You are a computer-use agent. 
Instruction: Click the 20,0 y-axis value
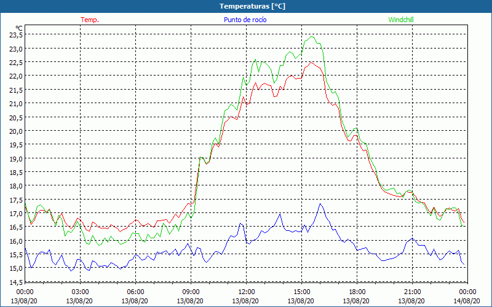[16, 131]
